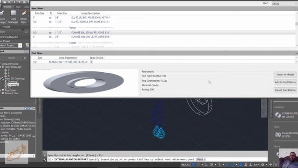This screenshot has height=168, width=298.
Task: Select Drawing2 in the project tree
Action: pyautogui.click(x=13, y=84)
